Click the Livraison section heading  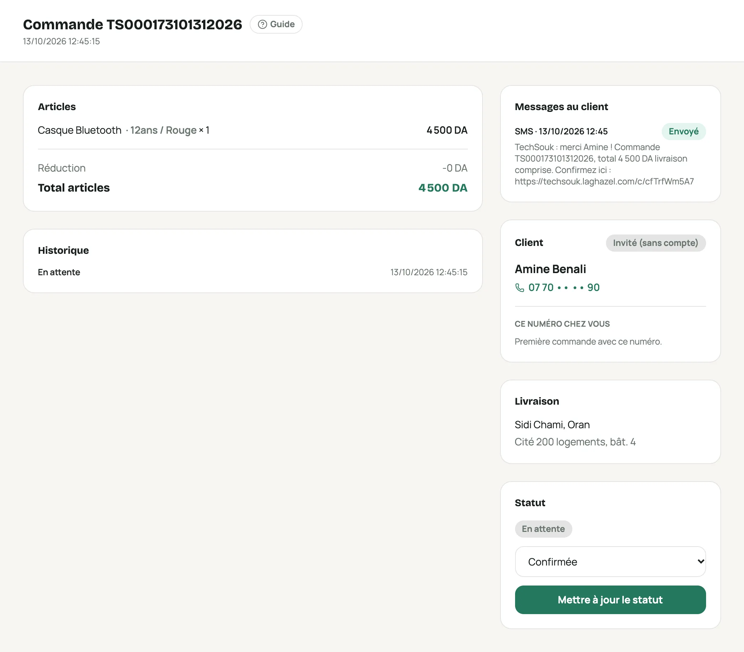pos(537,401)
